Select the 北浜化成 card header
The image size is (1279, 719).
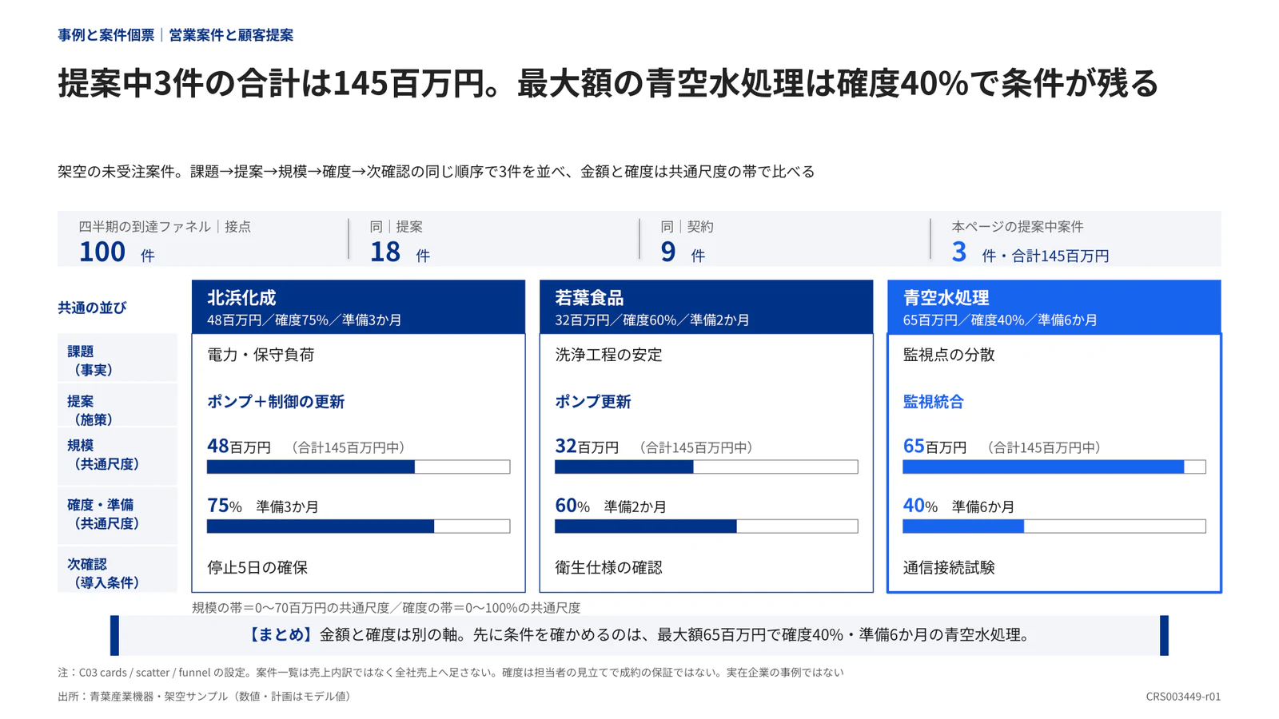pyautogui.click(x=358, y=307)
